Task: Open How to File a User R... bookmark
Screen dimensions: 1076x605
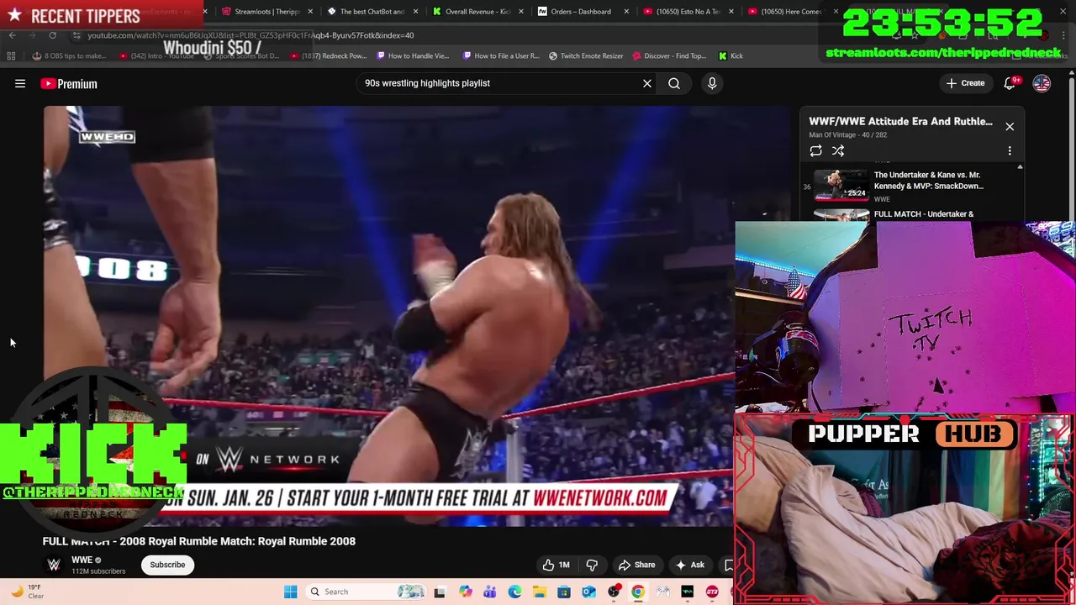Action: tap(501, 55)
